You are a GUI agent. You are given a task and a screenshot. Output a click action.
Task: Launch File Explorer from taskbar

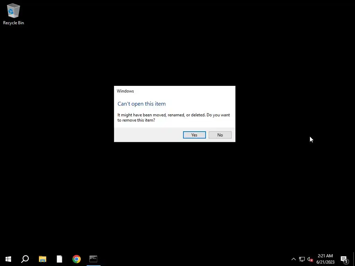pyautogui.click(x=42, y=259)
